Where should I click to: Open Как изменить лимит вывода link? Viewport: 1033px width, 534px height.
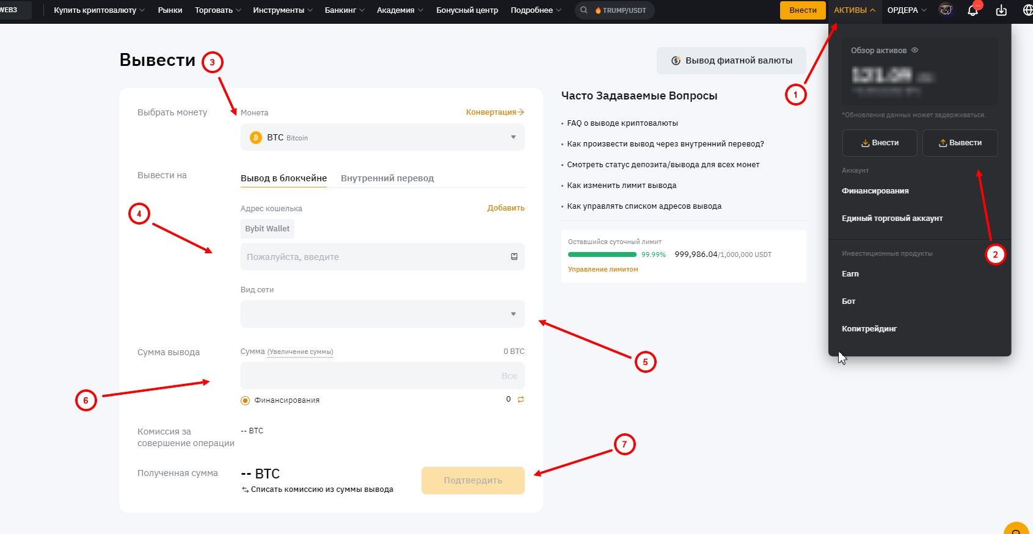click(621, 186)
